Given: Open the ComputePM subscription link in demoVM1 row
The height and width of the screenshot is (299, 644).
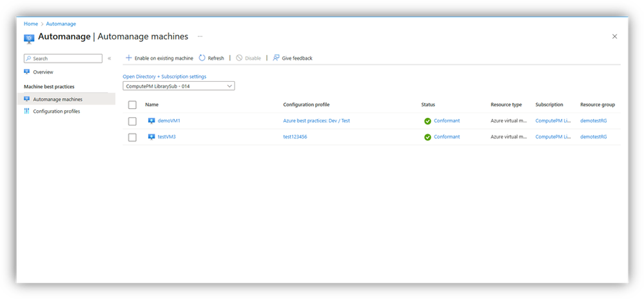Looking at the screenshot, I should tap(553, 121).
